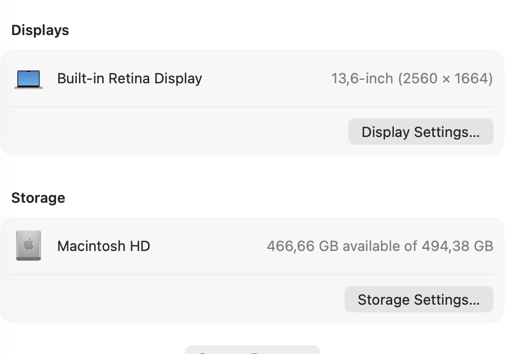Click the laptop icon for Built-in Retina Display
The height and width of the screenshot is (354, 509).
(29, 79)
